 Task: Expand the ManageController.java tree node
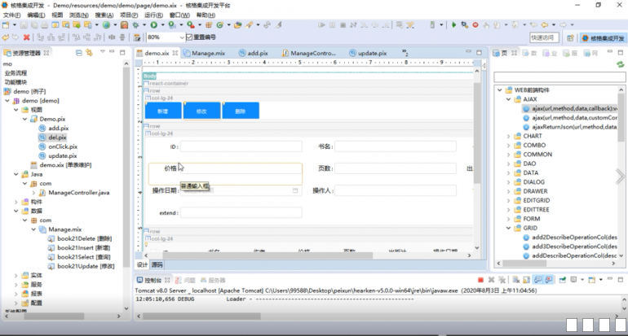32,193
